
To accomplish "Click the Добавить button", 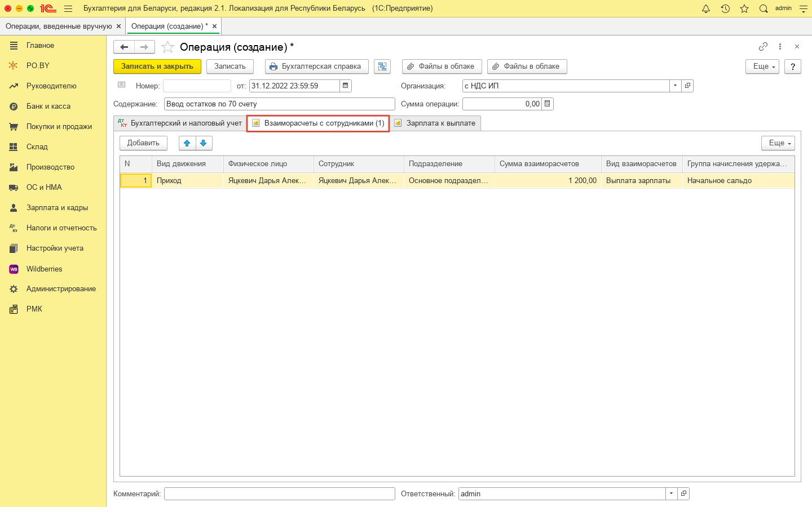I will click(x=143, y=143).
